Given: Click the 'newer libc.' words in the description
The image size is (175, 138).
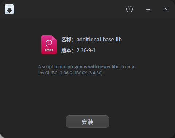Looking at the screenshot, I should 109,67.
